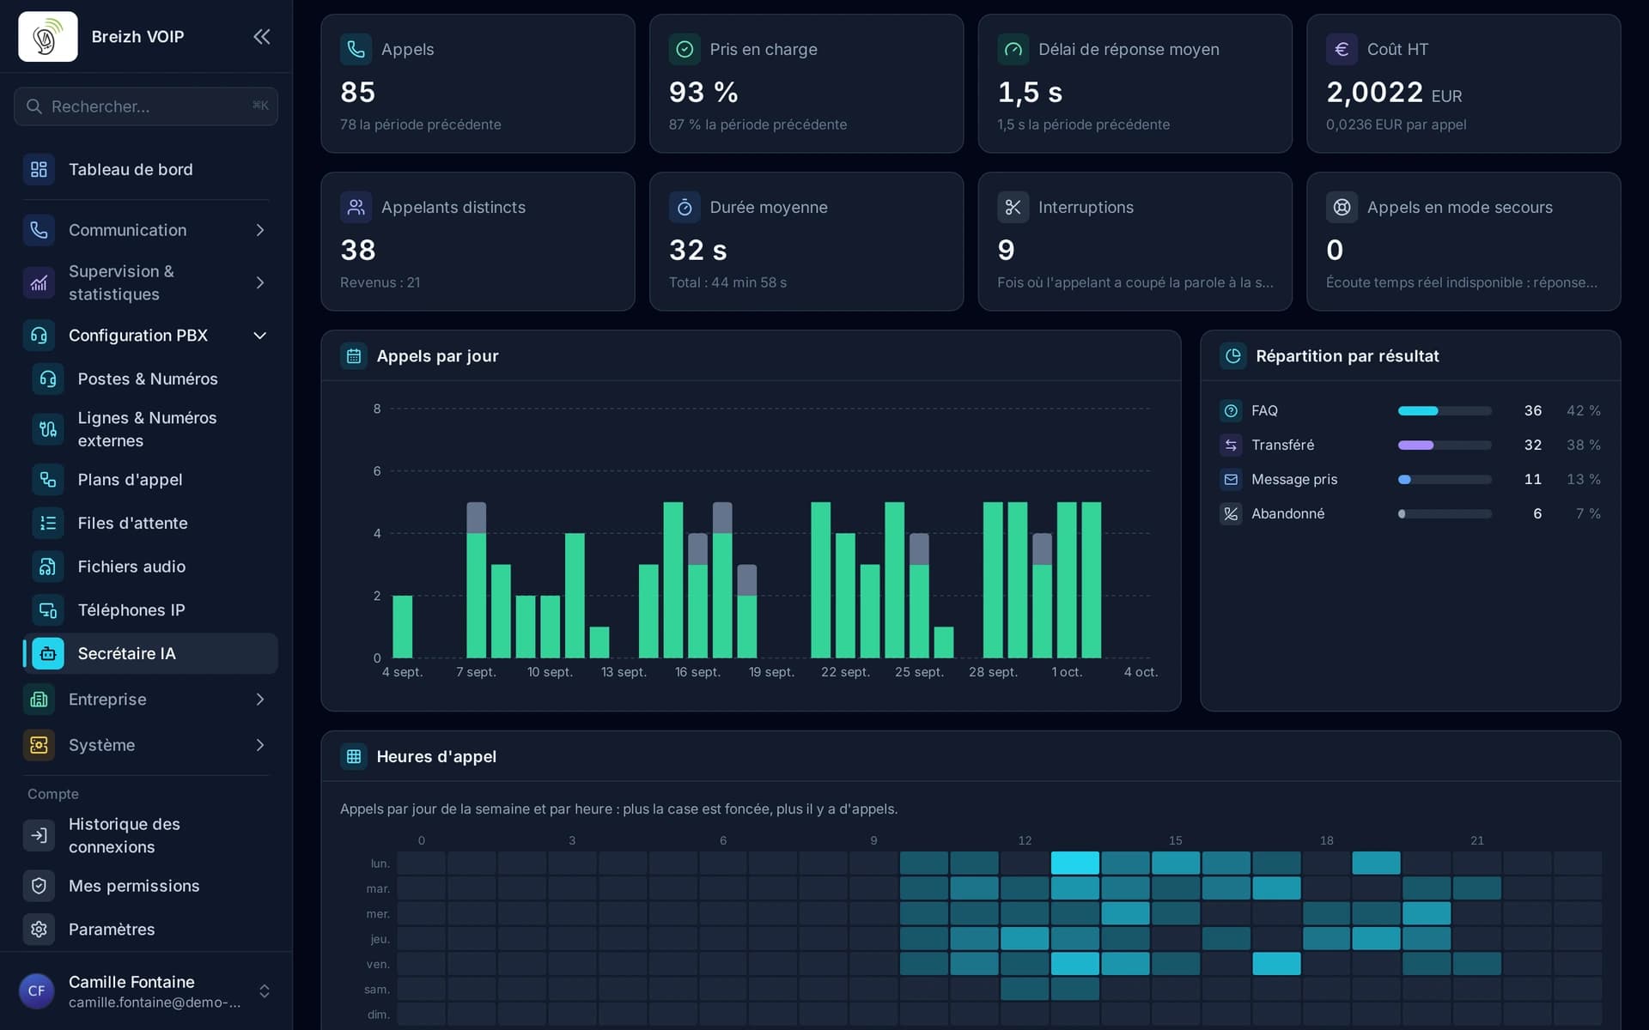Click the Historique des connexions login icon

coord(39,835)
